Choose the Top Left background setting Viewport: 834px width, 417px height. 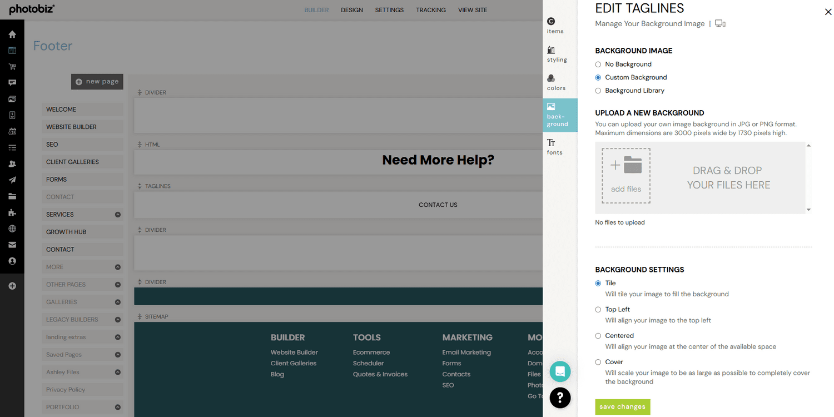pos(598,310)
